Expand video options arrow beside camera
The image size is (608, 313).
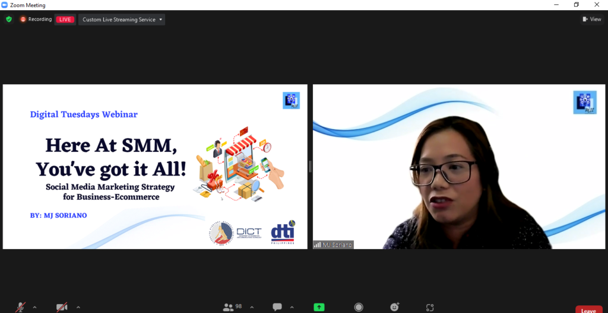tap(78, 307)
